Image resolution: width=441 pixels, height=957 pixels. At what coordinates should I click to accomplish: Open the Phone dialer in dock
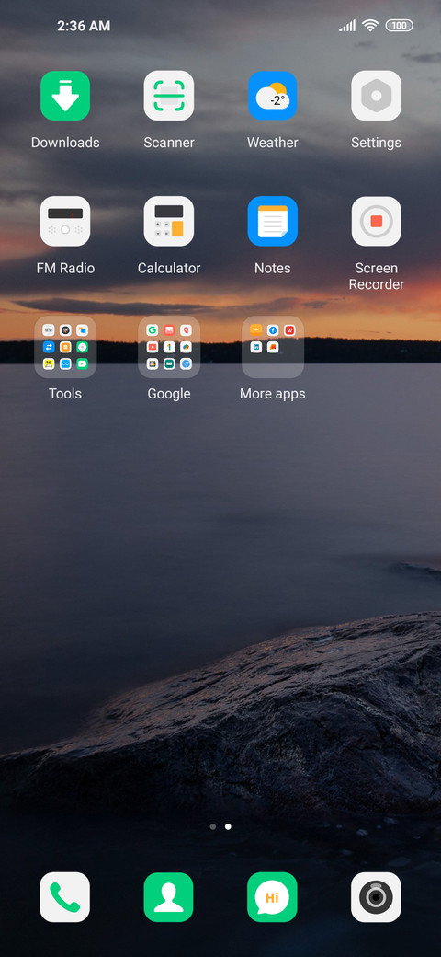click(64, 896)
